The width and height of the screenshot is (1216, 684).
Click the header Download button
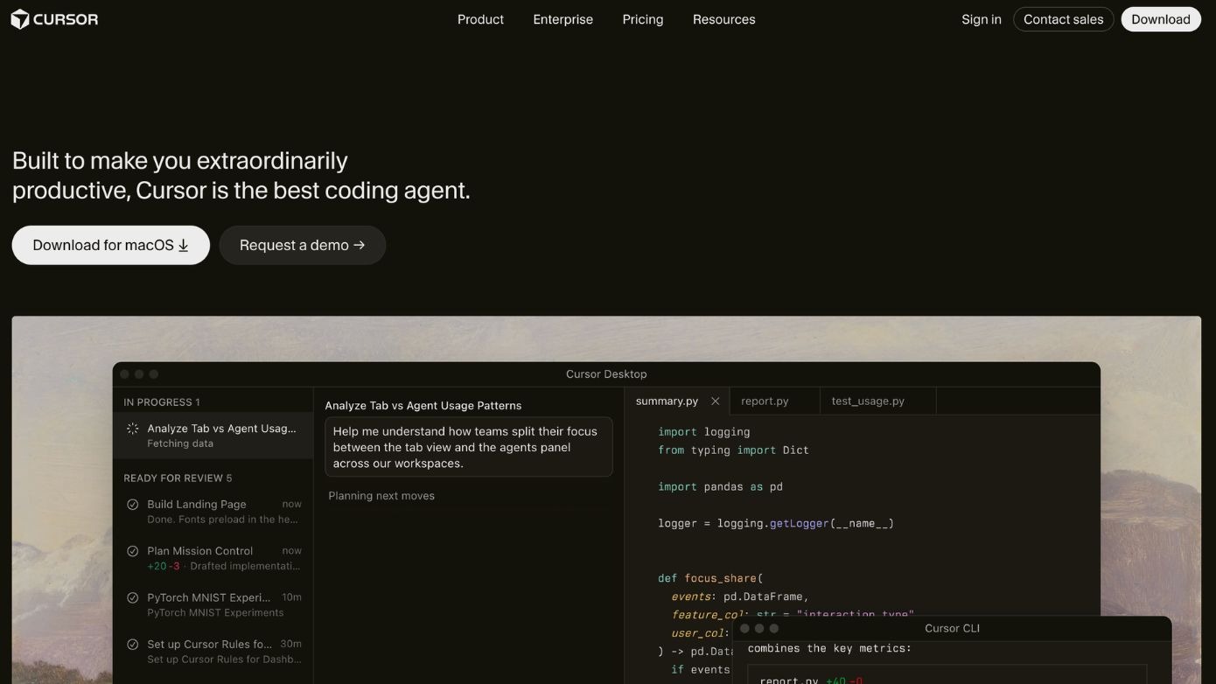tap(1161, 19)
